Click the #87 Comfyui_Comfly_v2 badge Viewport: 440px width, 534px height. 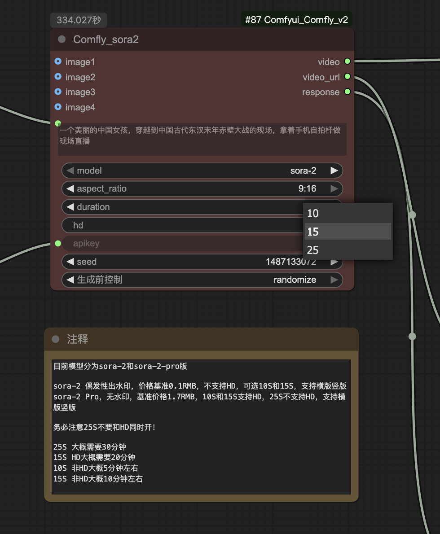296,20
